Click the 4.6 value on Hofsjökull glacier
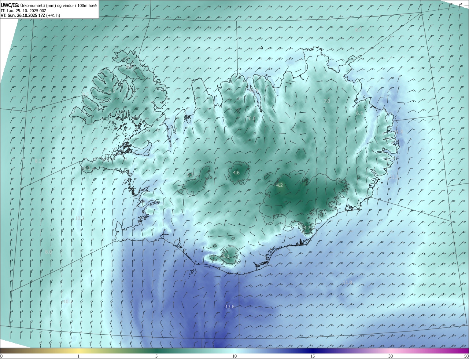Viewport: 469px width, 359px height. click(236, 173)
